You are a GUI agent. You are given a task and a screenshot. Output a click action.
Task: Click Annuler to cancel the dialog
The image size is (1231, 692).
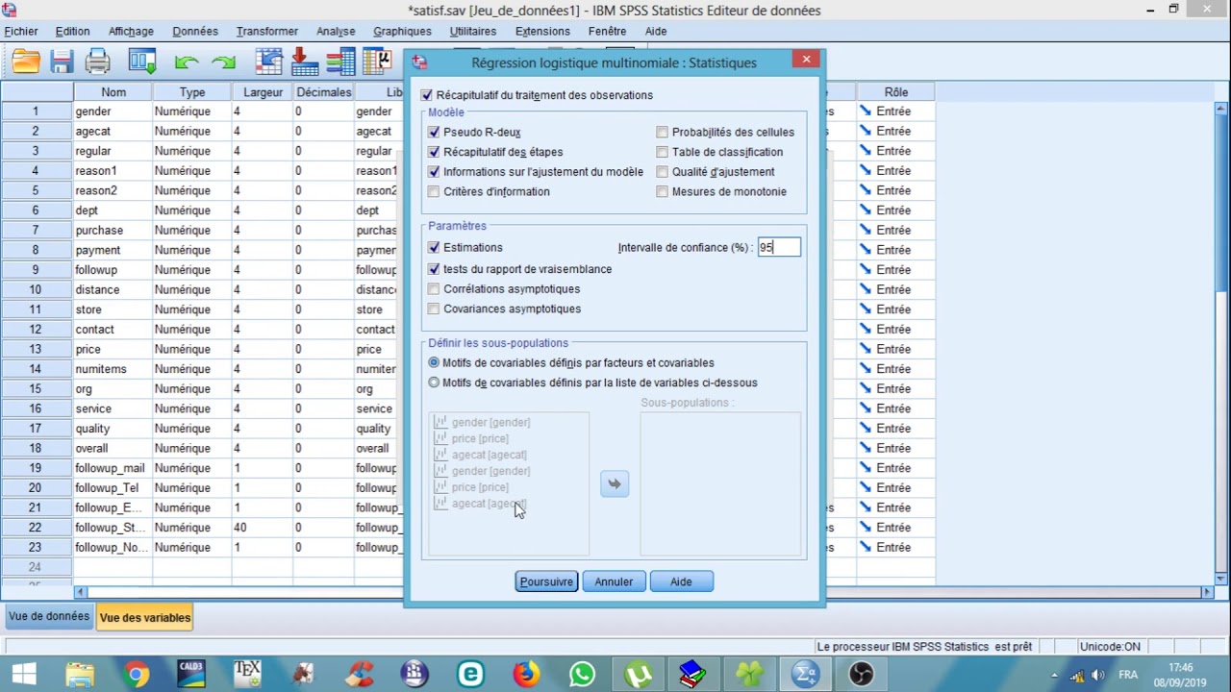point(614,581)
